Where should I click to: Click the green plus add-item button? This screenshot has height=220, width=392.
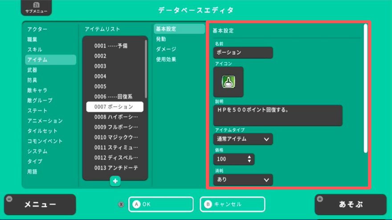115,181
